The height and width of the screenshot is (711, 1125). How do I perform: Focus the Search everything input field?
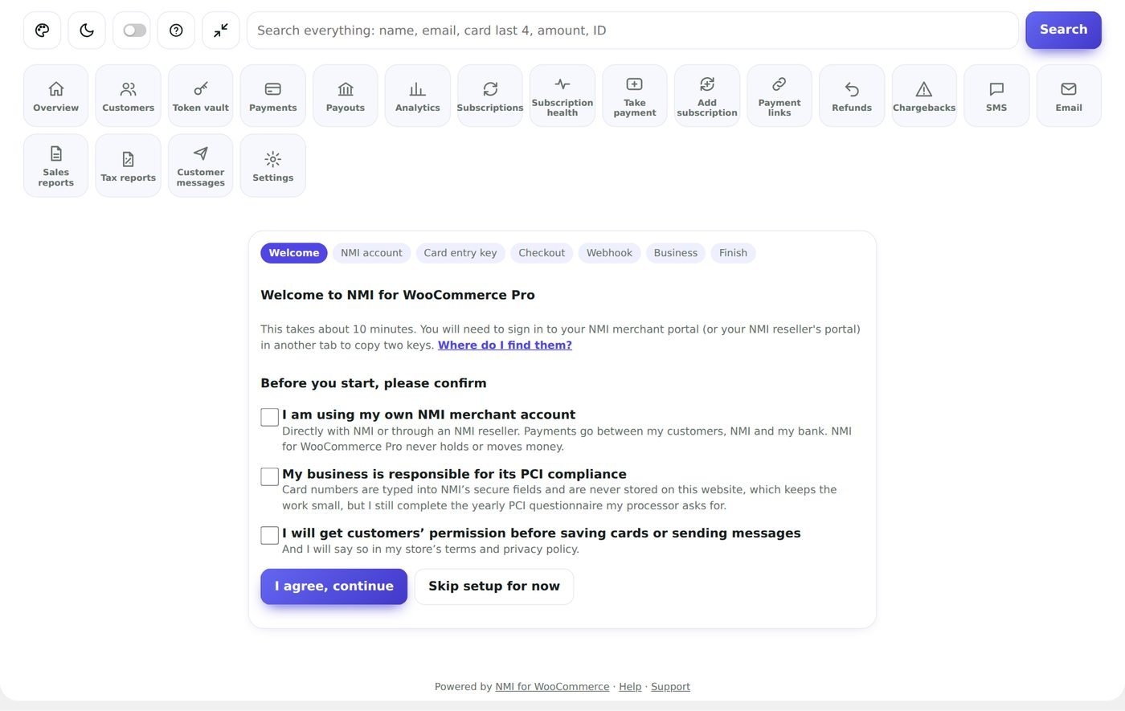click(x=632, y=31)
